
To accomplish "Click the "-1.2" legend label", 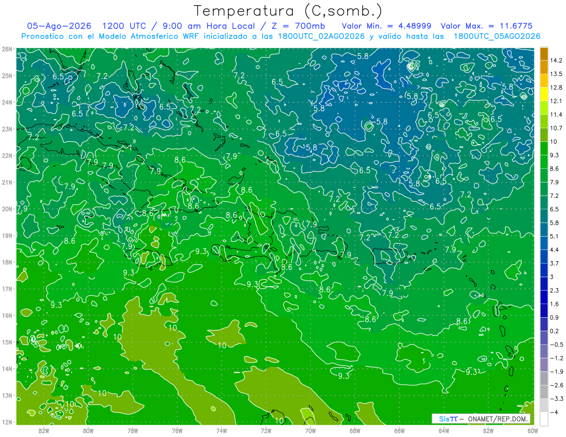I will click(556, 358).
